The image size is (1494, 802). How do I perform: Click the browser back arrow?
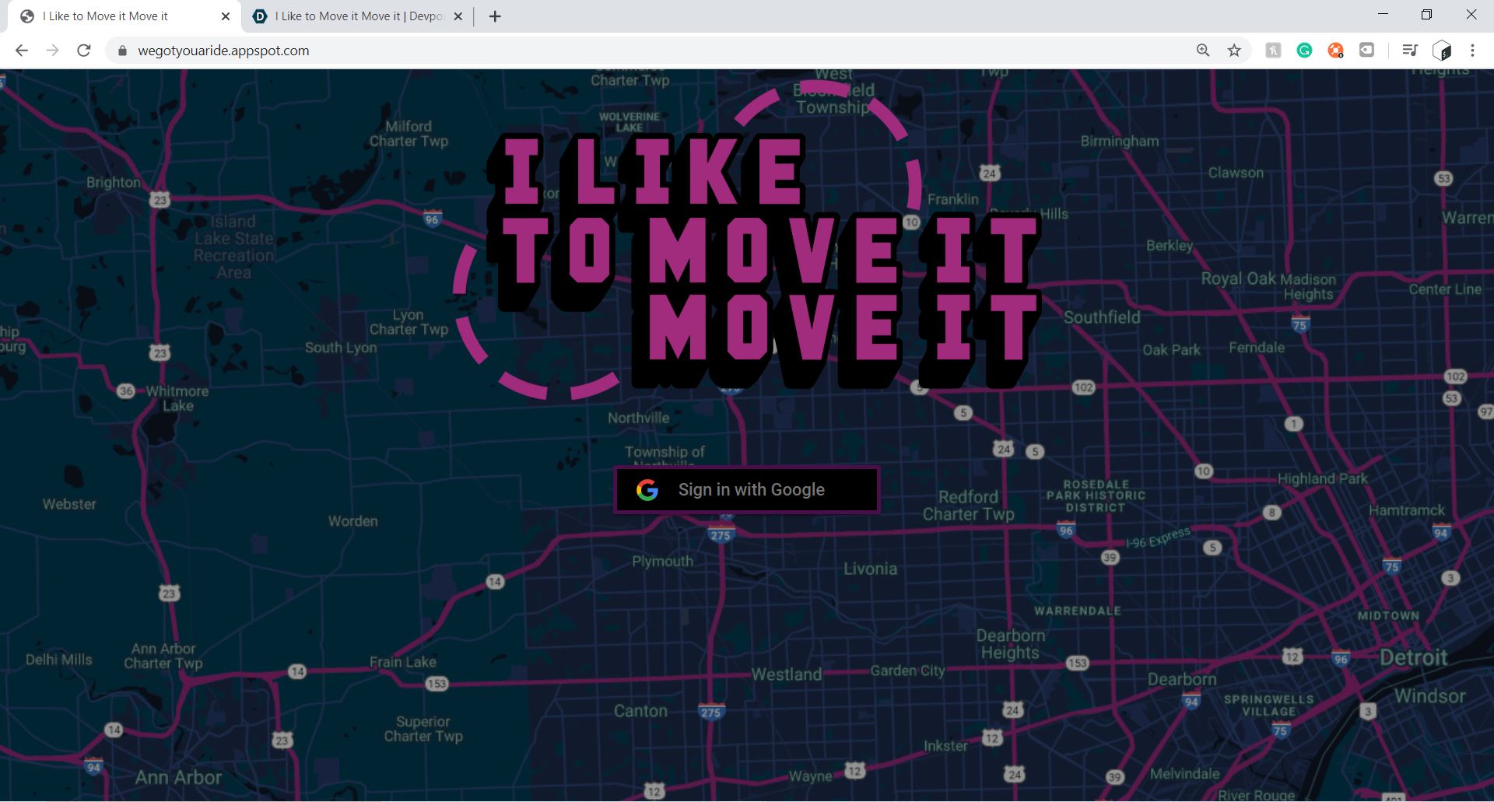pos(22,51)
